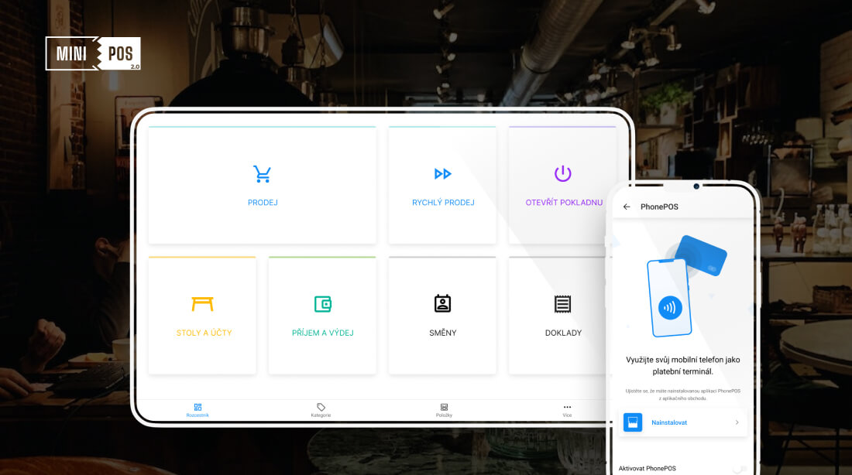This screenshot has height=475, width=852.
Task: Open the Více three-dots menu
Action: point(567,409)
